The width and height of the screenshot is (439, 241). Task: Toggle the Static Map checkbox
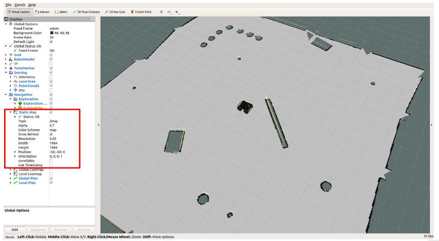pos(51,112)
